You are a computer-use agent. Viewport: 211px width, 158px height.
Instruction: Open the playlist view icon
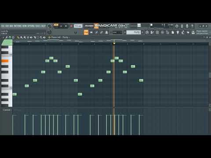147,32
